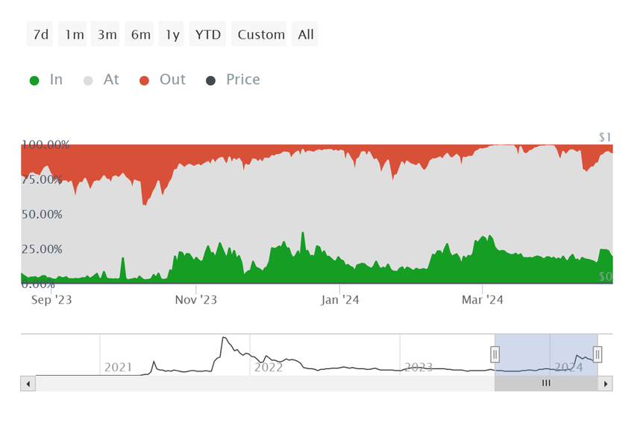Select the 7d time range
The width and height of the screenshot is (634, 422).
point(40,34)
